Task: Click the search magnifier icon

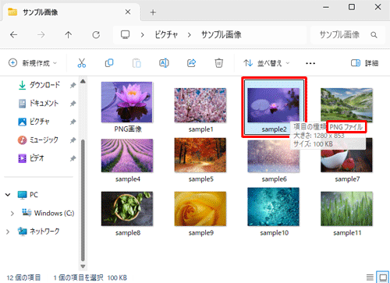Action: (x=374, y=35)
